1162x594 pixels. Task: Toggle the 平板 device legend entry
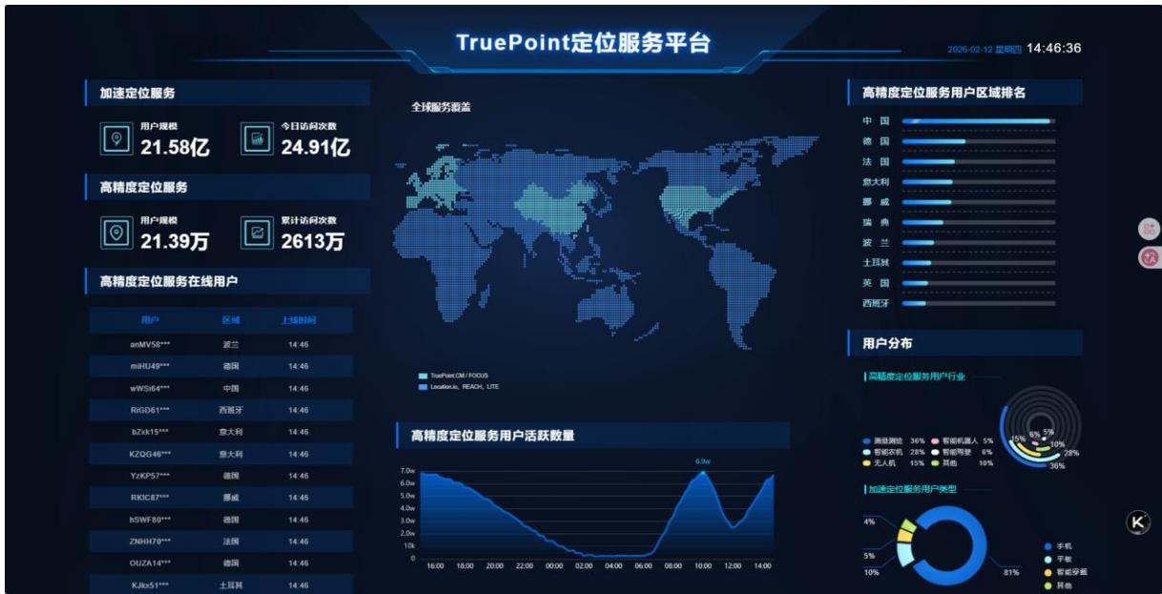pos(1058,560)
